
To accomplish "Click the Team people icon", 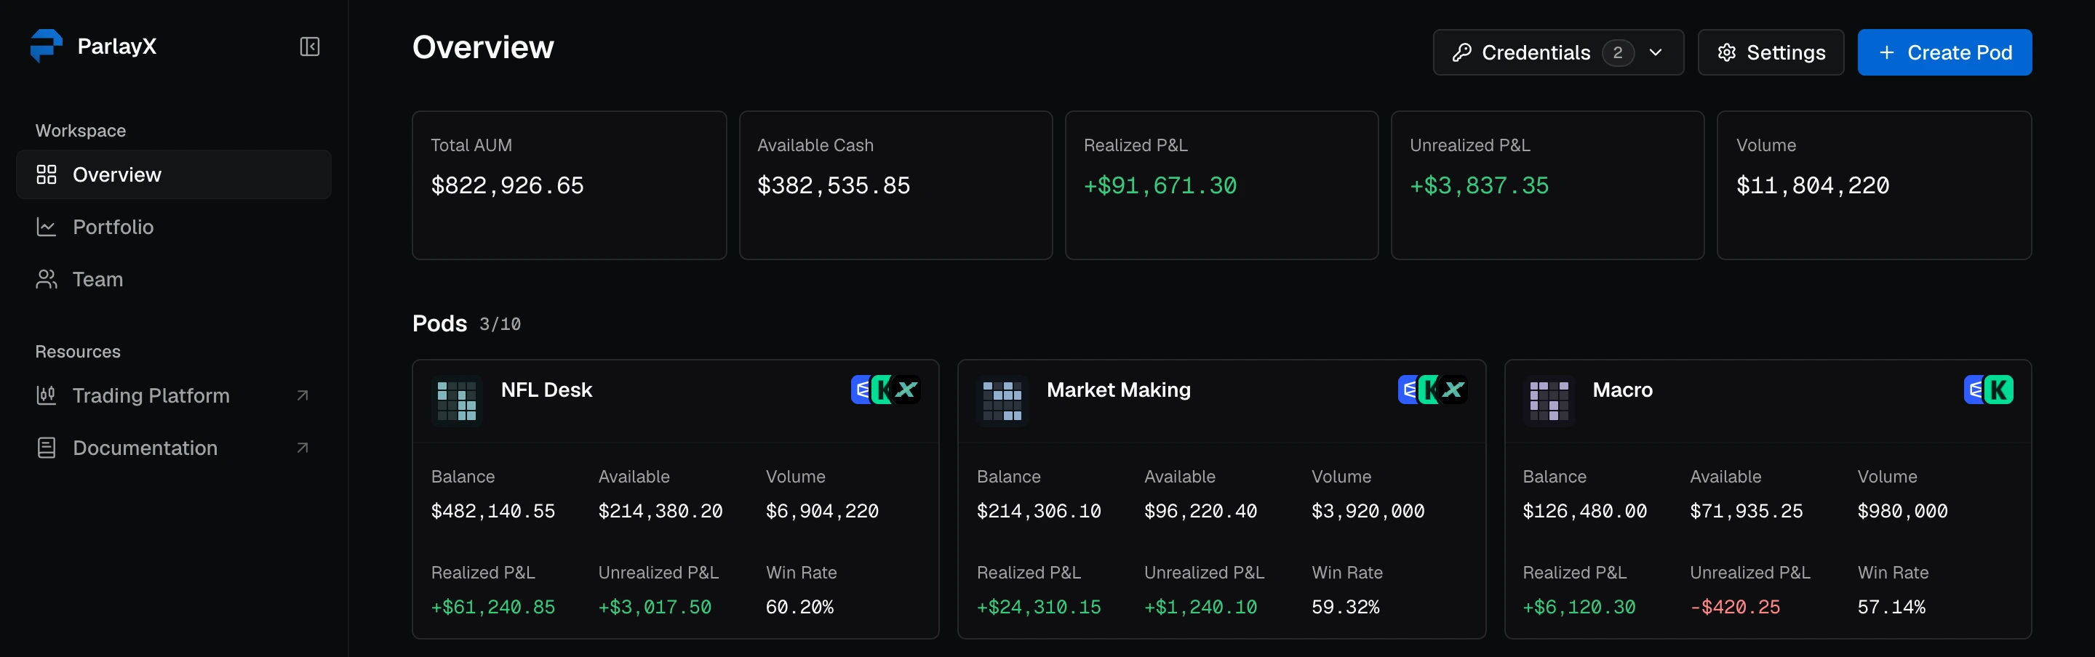I will (47, 279).
